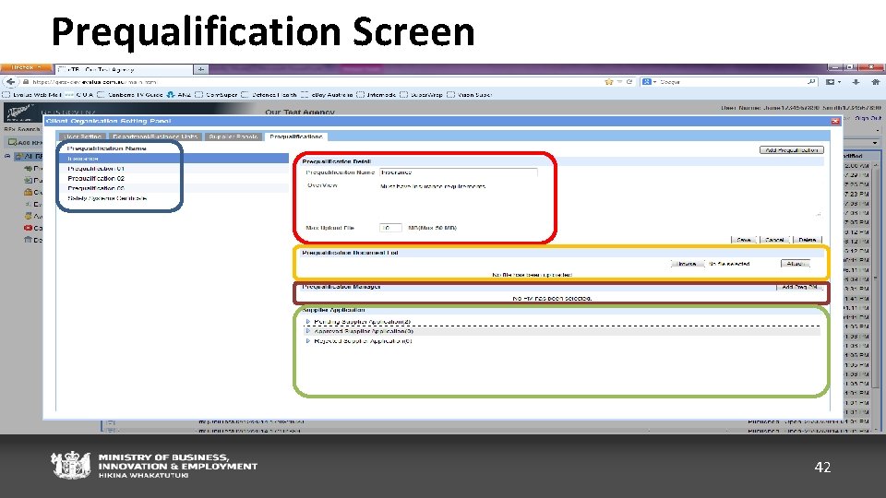Open the ANZ bookmark
886x498 pixels.
tap(179, 95)
